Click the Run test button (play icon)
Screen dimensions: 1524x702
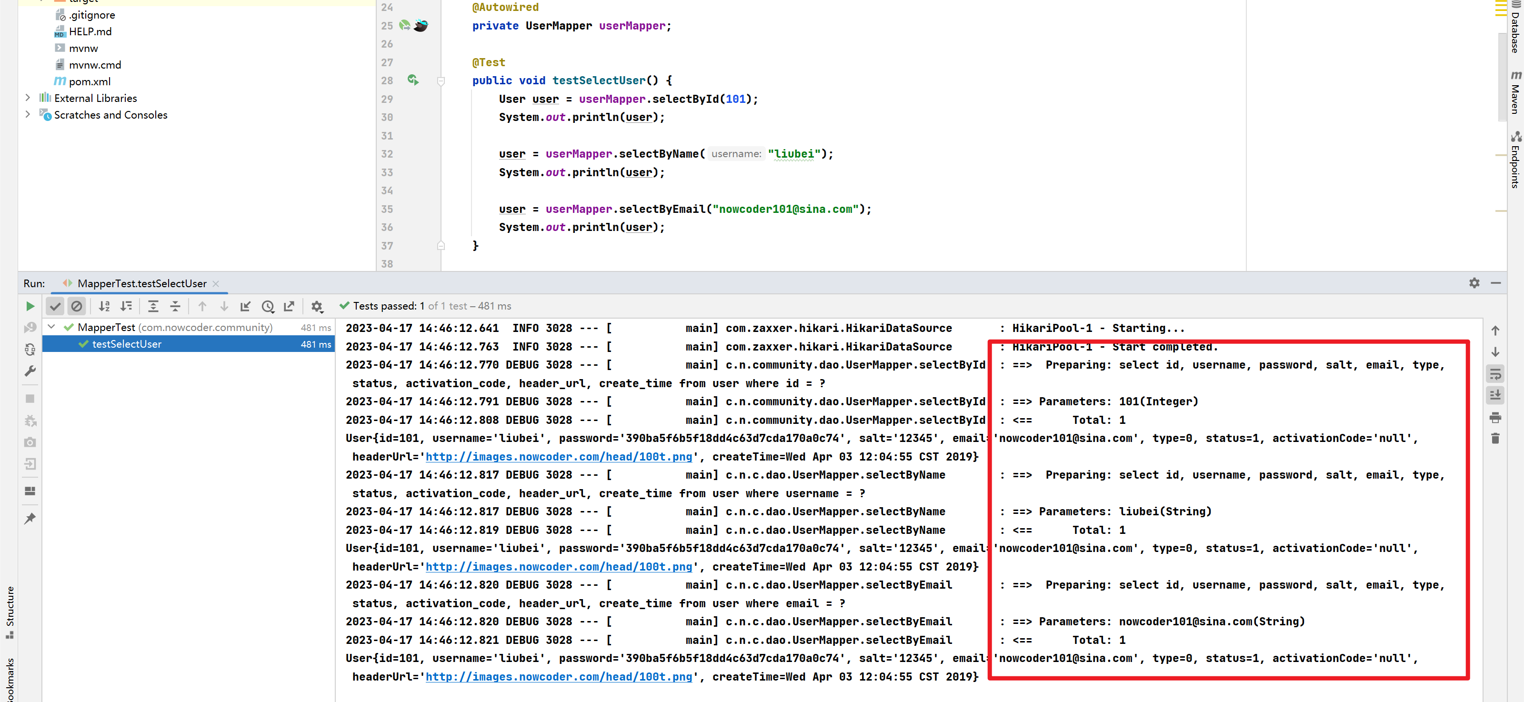(x=30, y=306)
